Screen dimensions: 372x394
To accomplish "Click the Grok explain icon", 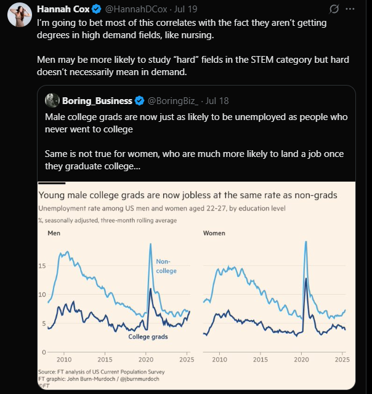I will (x=334, y=9).
